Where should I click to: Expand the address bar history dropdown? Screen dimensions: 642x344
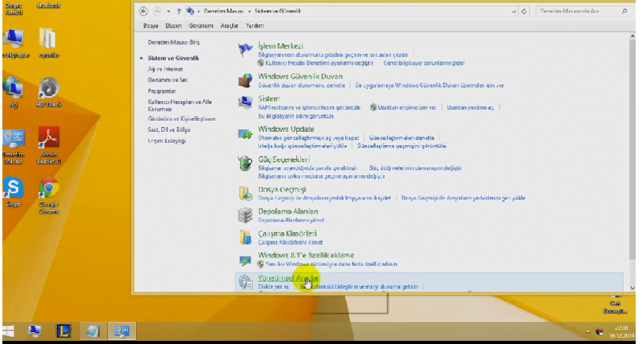tap(512, 13)
